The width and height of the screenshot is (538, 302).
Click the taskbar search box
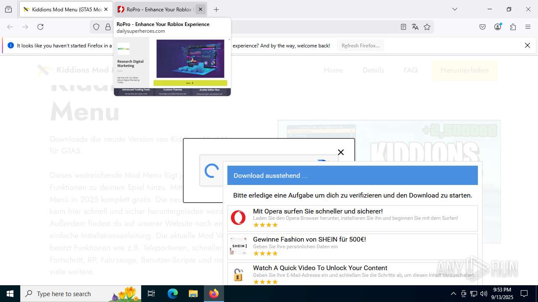81,294
